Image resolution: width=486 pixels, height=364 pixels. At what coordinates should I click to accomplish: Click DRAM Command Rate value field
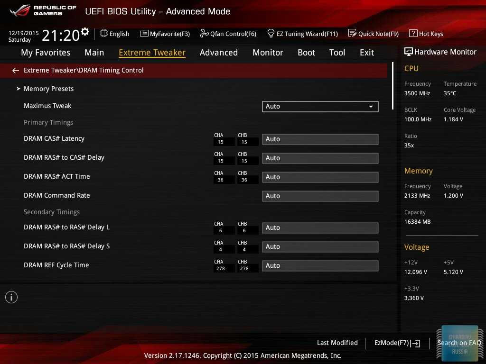pos(320,196)
